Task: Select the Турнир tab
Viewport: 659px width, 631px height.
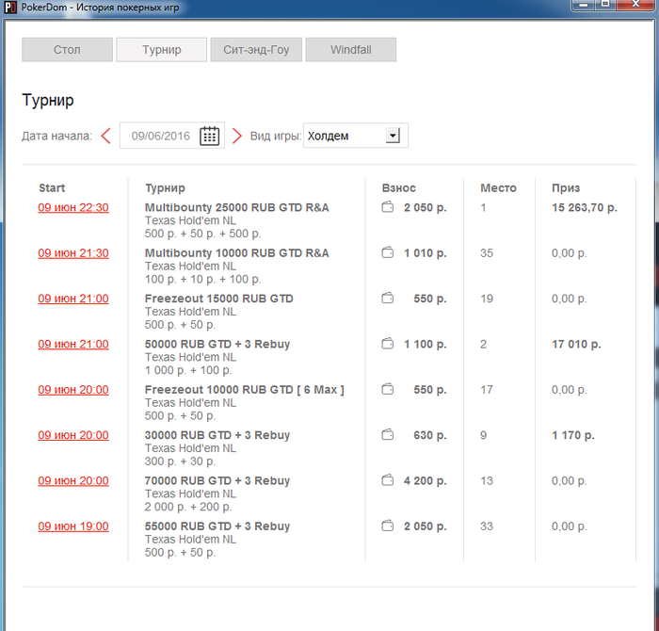Action: click(162, 50)
